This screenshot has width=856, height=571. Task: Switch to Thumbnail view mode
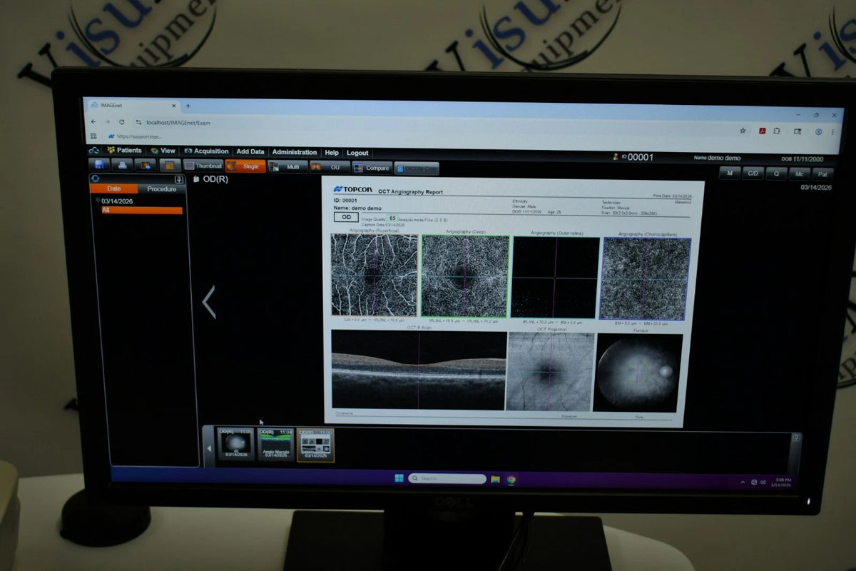[x=203, y=166]
